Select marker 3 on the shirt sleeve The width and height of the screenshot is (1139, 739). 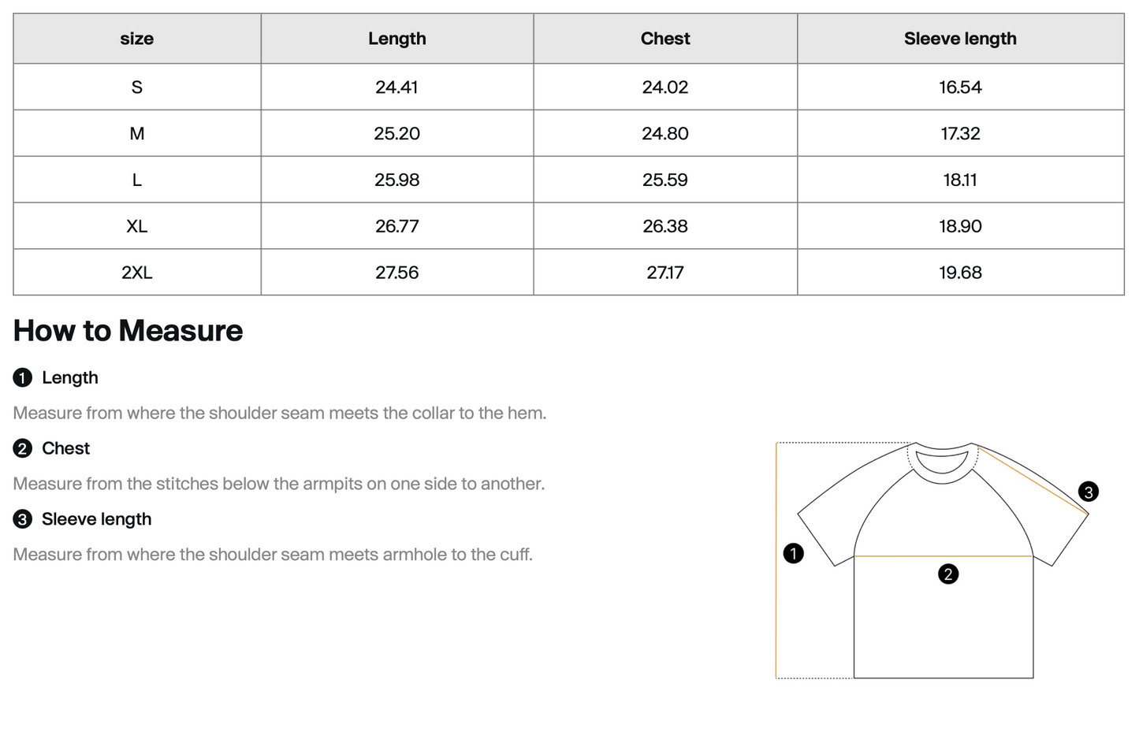[x=1089, y=492]
